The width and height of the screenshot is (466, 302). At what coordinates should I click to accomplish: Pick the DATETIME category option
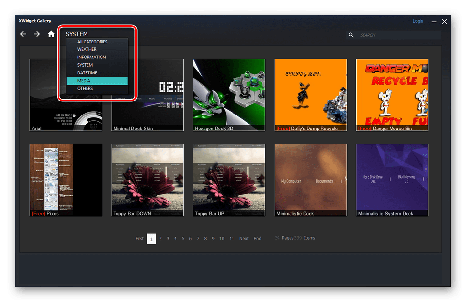pos(87,73)
